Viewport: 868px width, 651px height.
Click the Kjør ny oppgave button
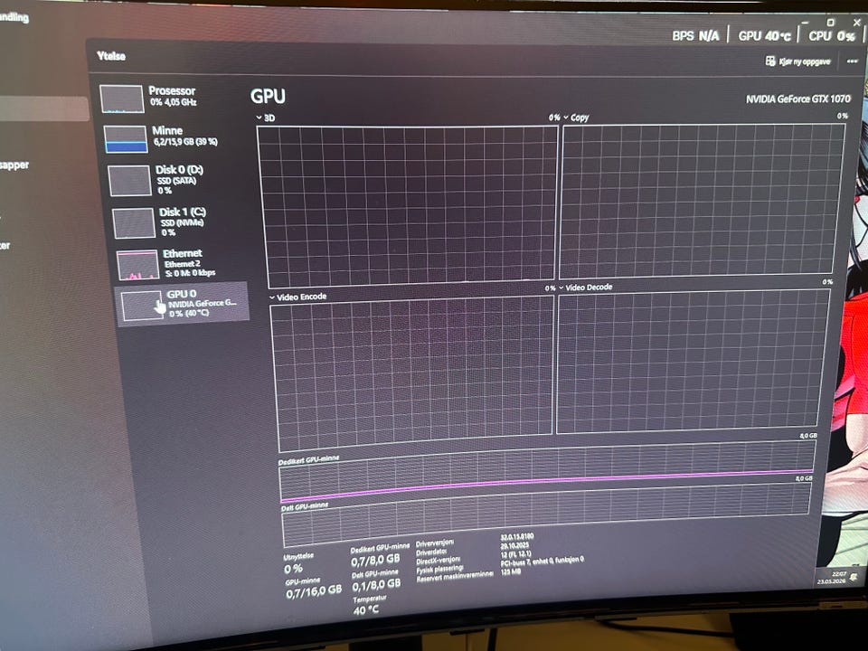pyautogui.click(x=797, y=61)
